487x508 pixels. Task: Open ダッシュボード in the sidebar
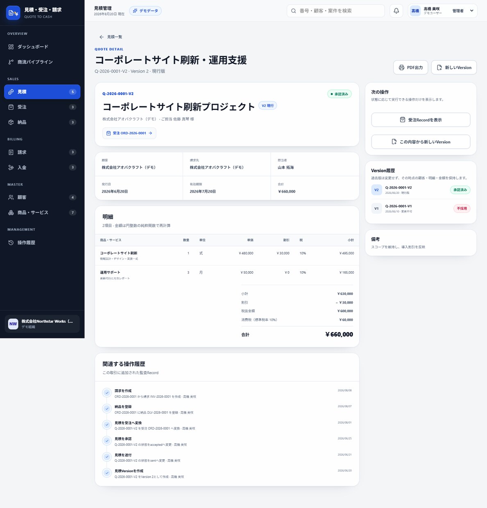pyautogui.click(x=42, y=47)
